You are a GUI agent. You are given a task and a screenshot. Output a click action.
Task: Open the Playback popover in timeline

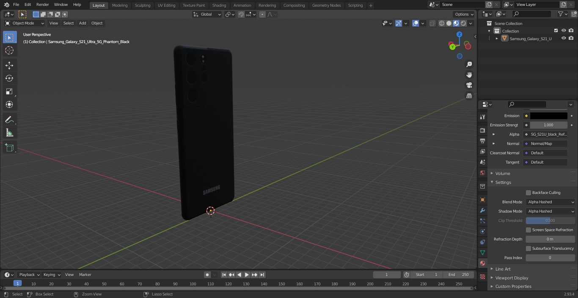pos(29,275)
